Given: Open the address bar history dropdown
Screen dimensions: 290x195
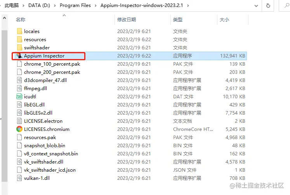Looking at the screenshot, I should pyautogui.click(x=256, y=6).
